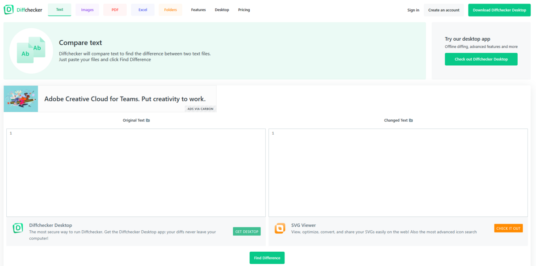Focus the Original Text input area
This screenshot has height=266, width=536.
click(x=136, y=173)
